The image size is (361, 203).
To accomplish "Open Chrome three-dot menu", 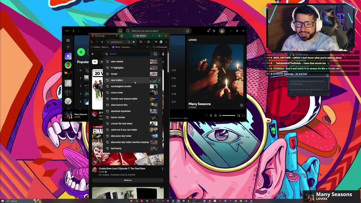I will 166,42.
